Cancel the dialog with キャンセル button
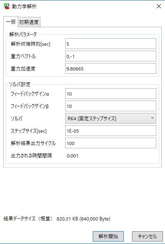Screen dimensions: 165x244 (147, 237)
